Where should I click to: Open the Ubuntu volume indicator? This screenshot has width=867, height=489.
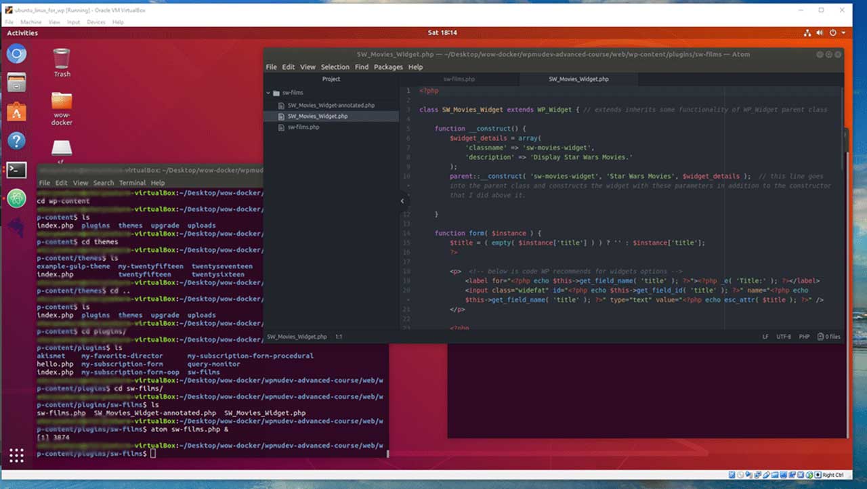point(820,33)
